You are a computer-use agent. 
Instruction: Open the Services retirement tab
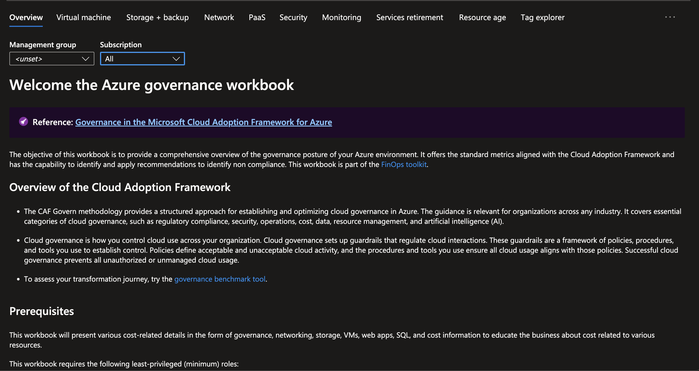coord(409,17)
